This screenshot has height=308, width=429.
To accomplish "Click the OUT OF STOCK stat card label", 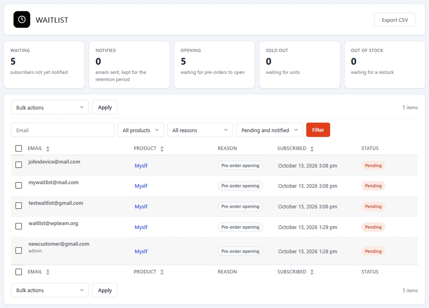I will click(367, 50).
